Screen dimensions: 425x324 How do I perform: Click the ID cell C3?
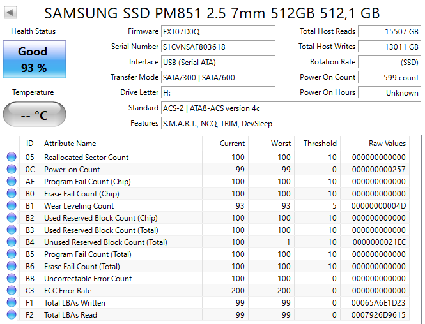(x=30, y=291)
